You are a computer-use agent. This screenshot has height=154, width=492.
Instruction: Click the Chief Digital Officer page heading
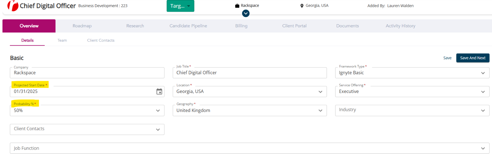(x=48, y=6)
